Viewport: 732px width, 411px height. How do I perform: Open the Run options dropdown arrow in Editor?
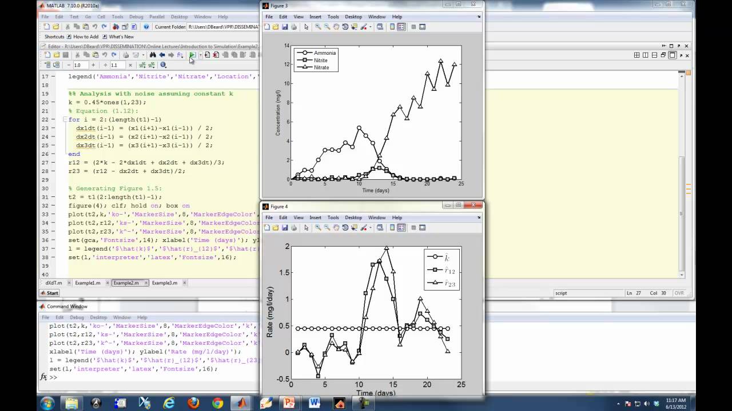(200, 55)
